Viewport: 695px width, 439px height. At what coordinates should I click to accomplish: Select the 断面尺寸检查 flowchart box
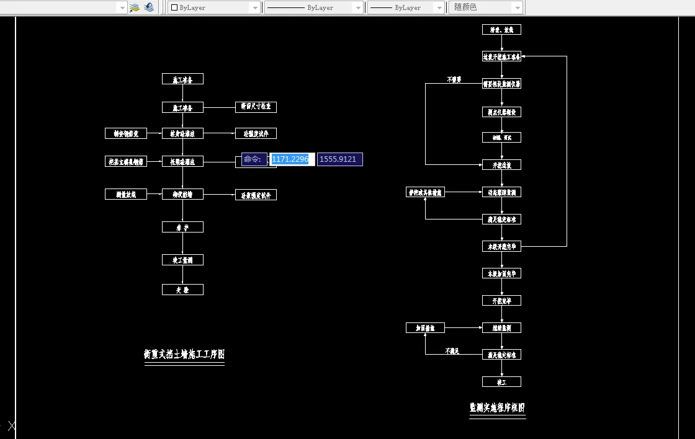(x=256, y=107)
